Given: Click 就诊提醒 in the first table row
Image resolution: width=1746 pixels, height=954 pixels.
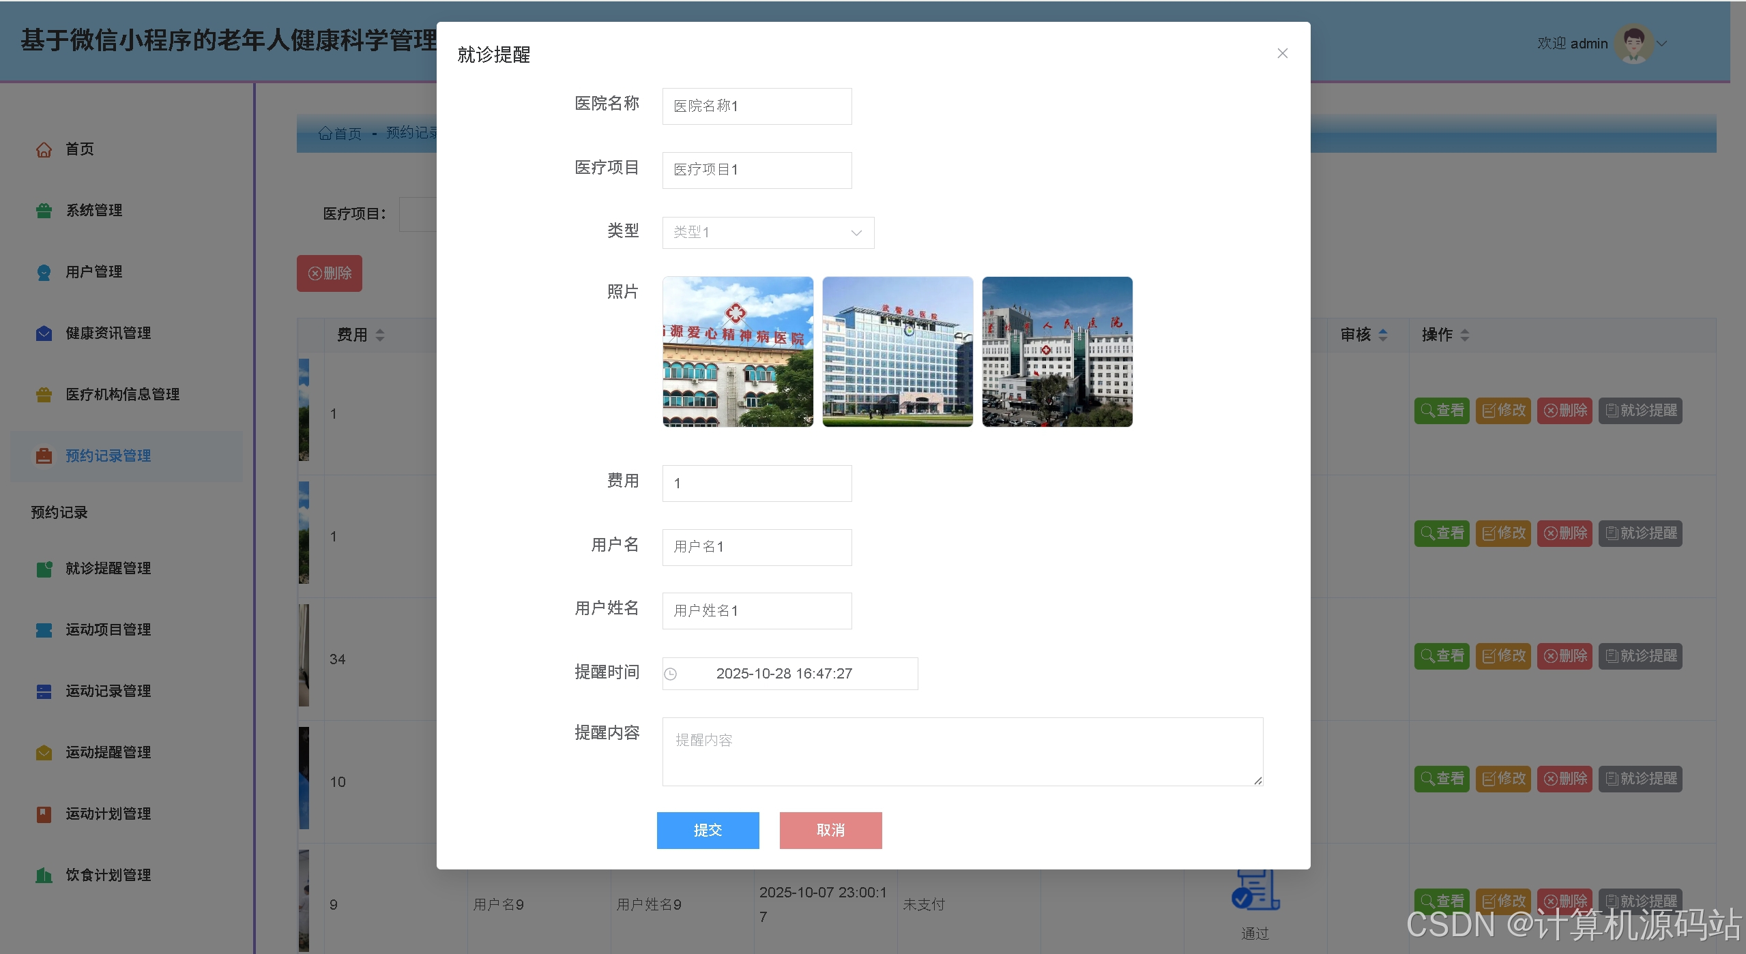Looking at the screenshot, I should (x=1640, y=411).
